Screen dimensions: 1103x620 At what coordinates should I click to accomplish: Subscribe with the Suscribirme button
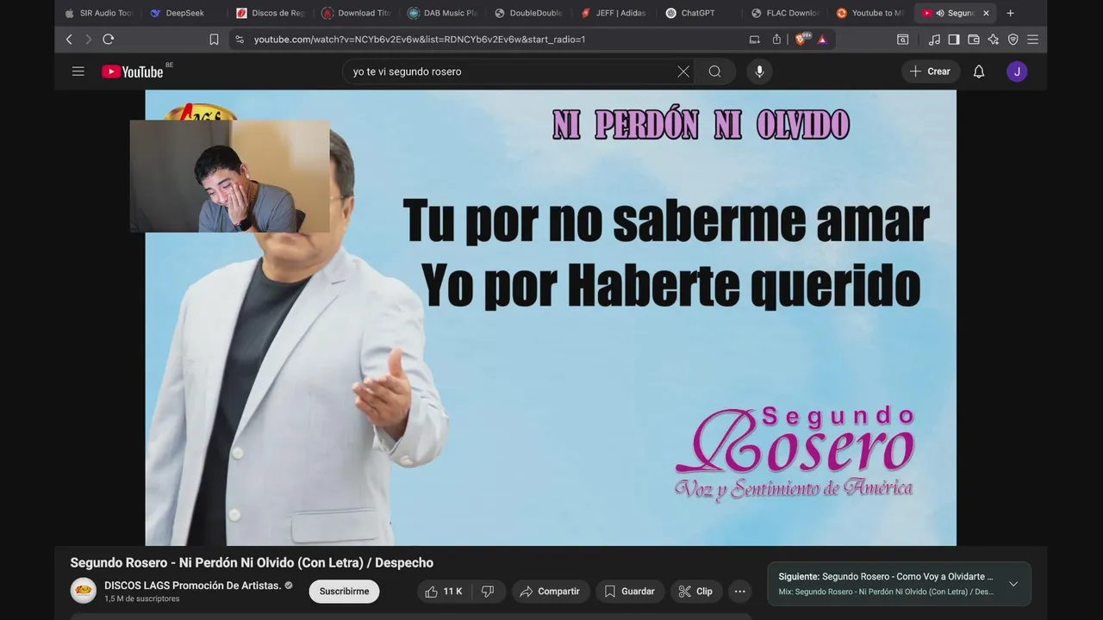[344, 592]
